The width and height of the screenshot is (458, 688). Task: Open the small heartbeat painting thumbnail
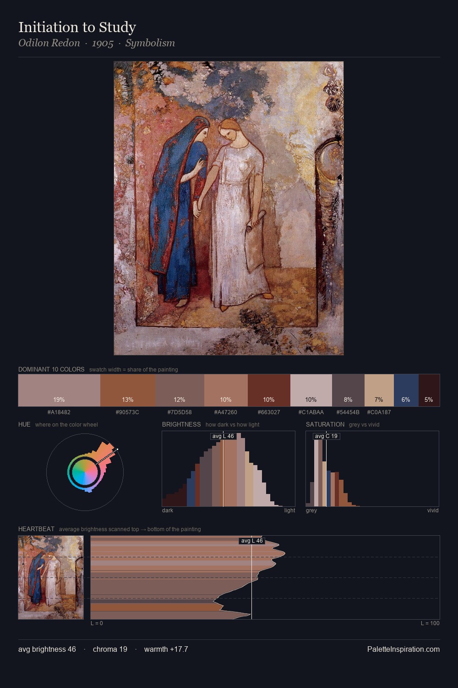point(51,577)
